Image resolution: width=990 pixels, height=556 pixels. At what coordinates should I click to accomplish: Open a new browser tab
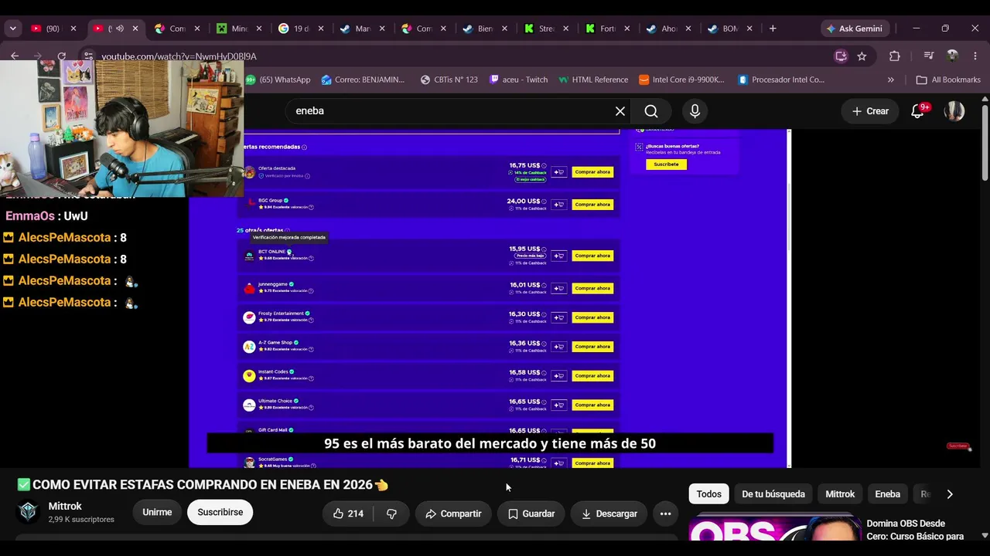click(x=773, y=29)
